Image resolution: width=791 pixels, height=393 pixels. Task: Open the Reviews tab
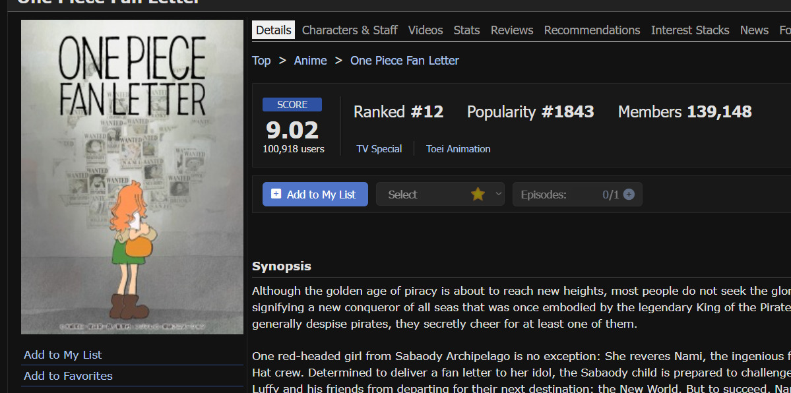(x=512, y=30)
